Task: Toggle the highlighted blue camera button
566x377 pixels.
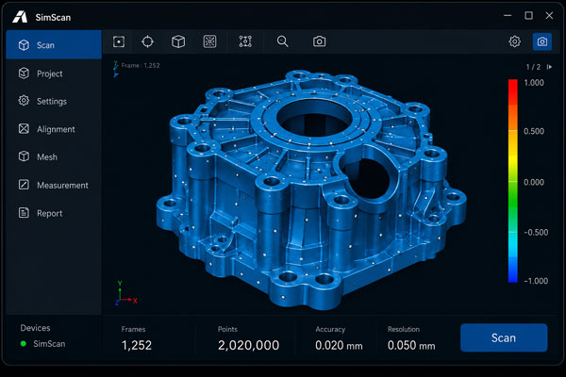Action: click(542, 41)
